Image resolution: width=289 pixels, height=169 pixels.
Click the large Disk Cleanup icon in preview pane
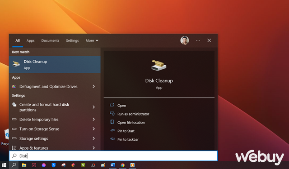(x=159, y=66)
